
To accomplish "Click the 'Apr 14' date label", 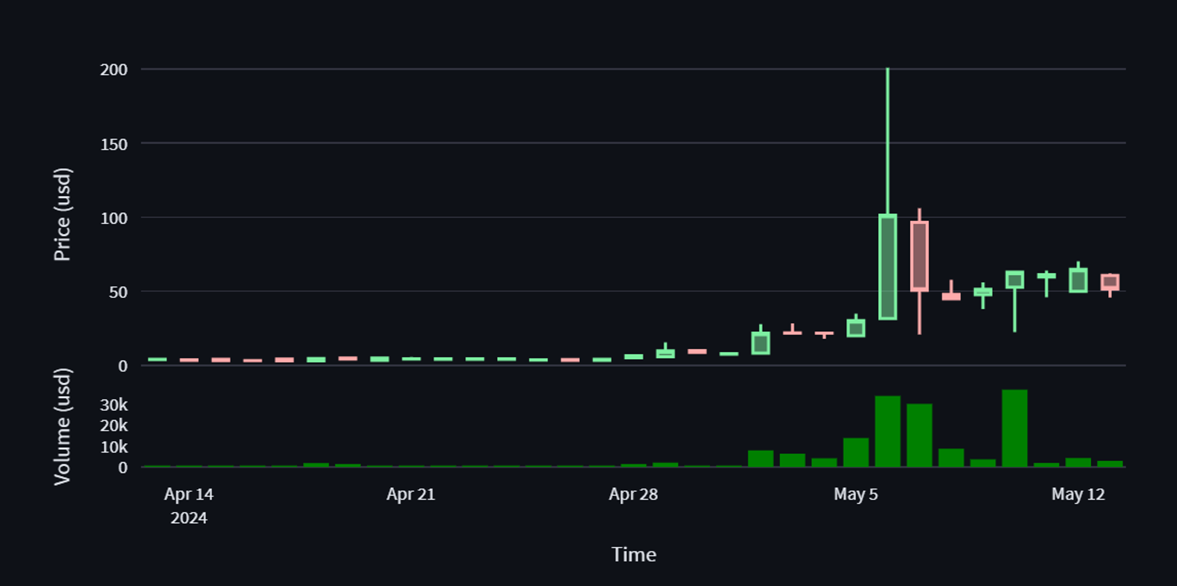I will tap(189, 494).
